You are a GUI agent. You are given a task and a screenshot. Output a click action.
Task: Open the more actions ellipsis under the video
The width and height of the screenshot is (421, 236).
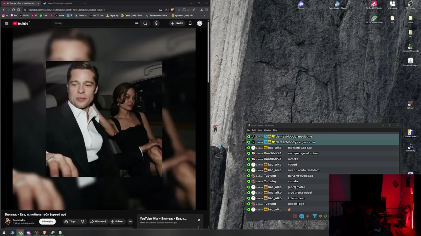[x=130, y=222]
